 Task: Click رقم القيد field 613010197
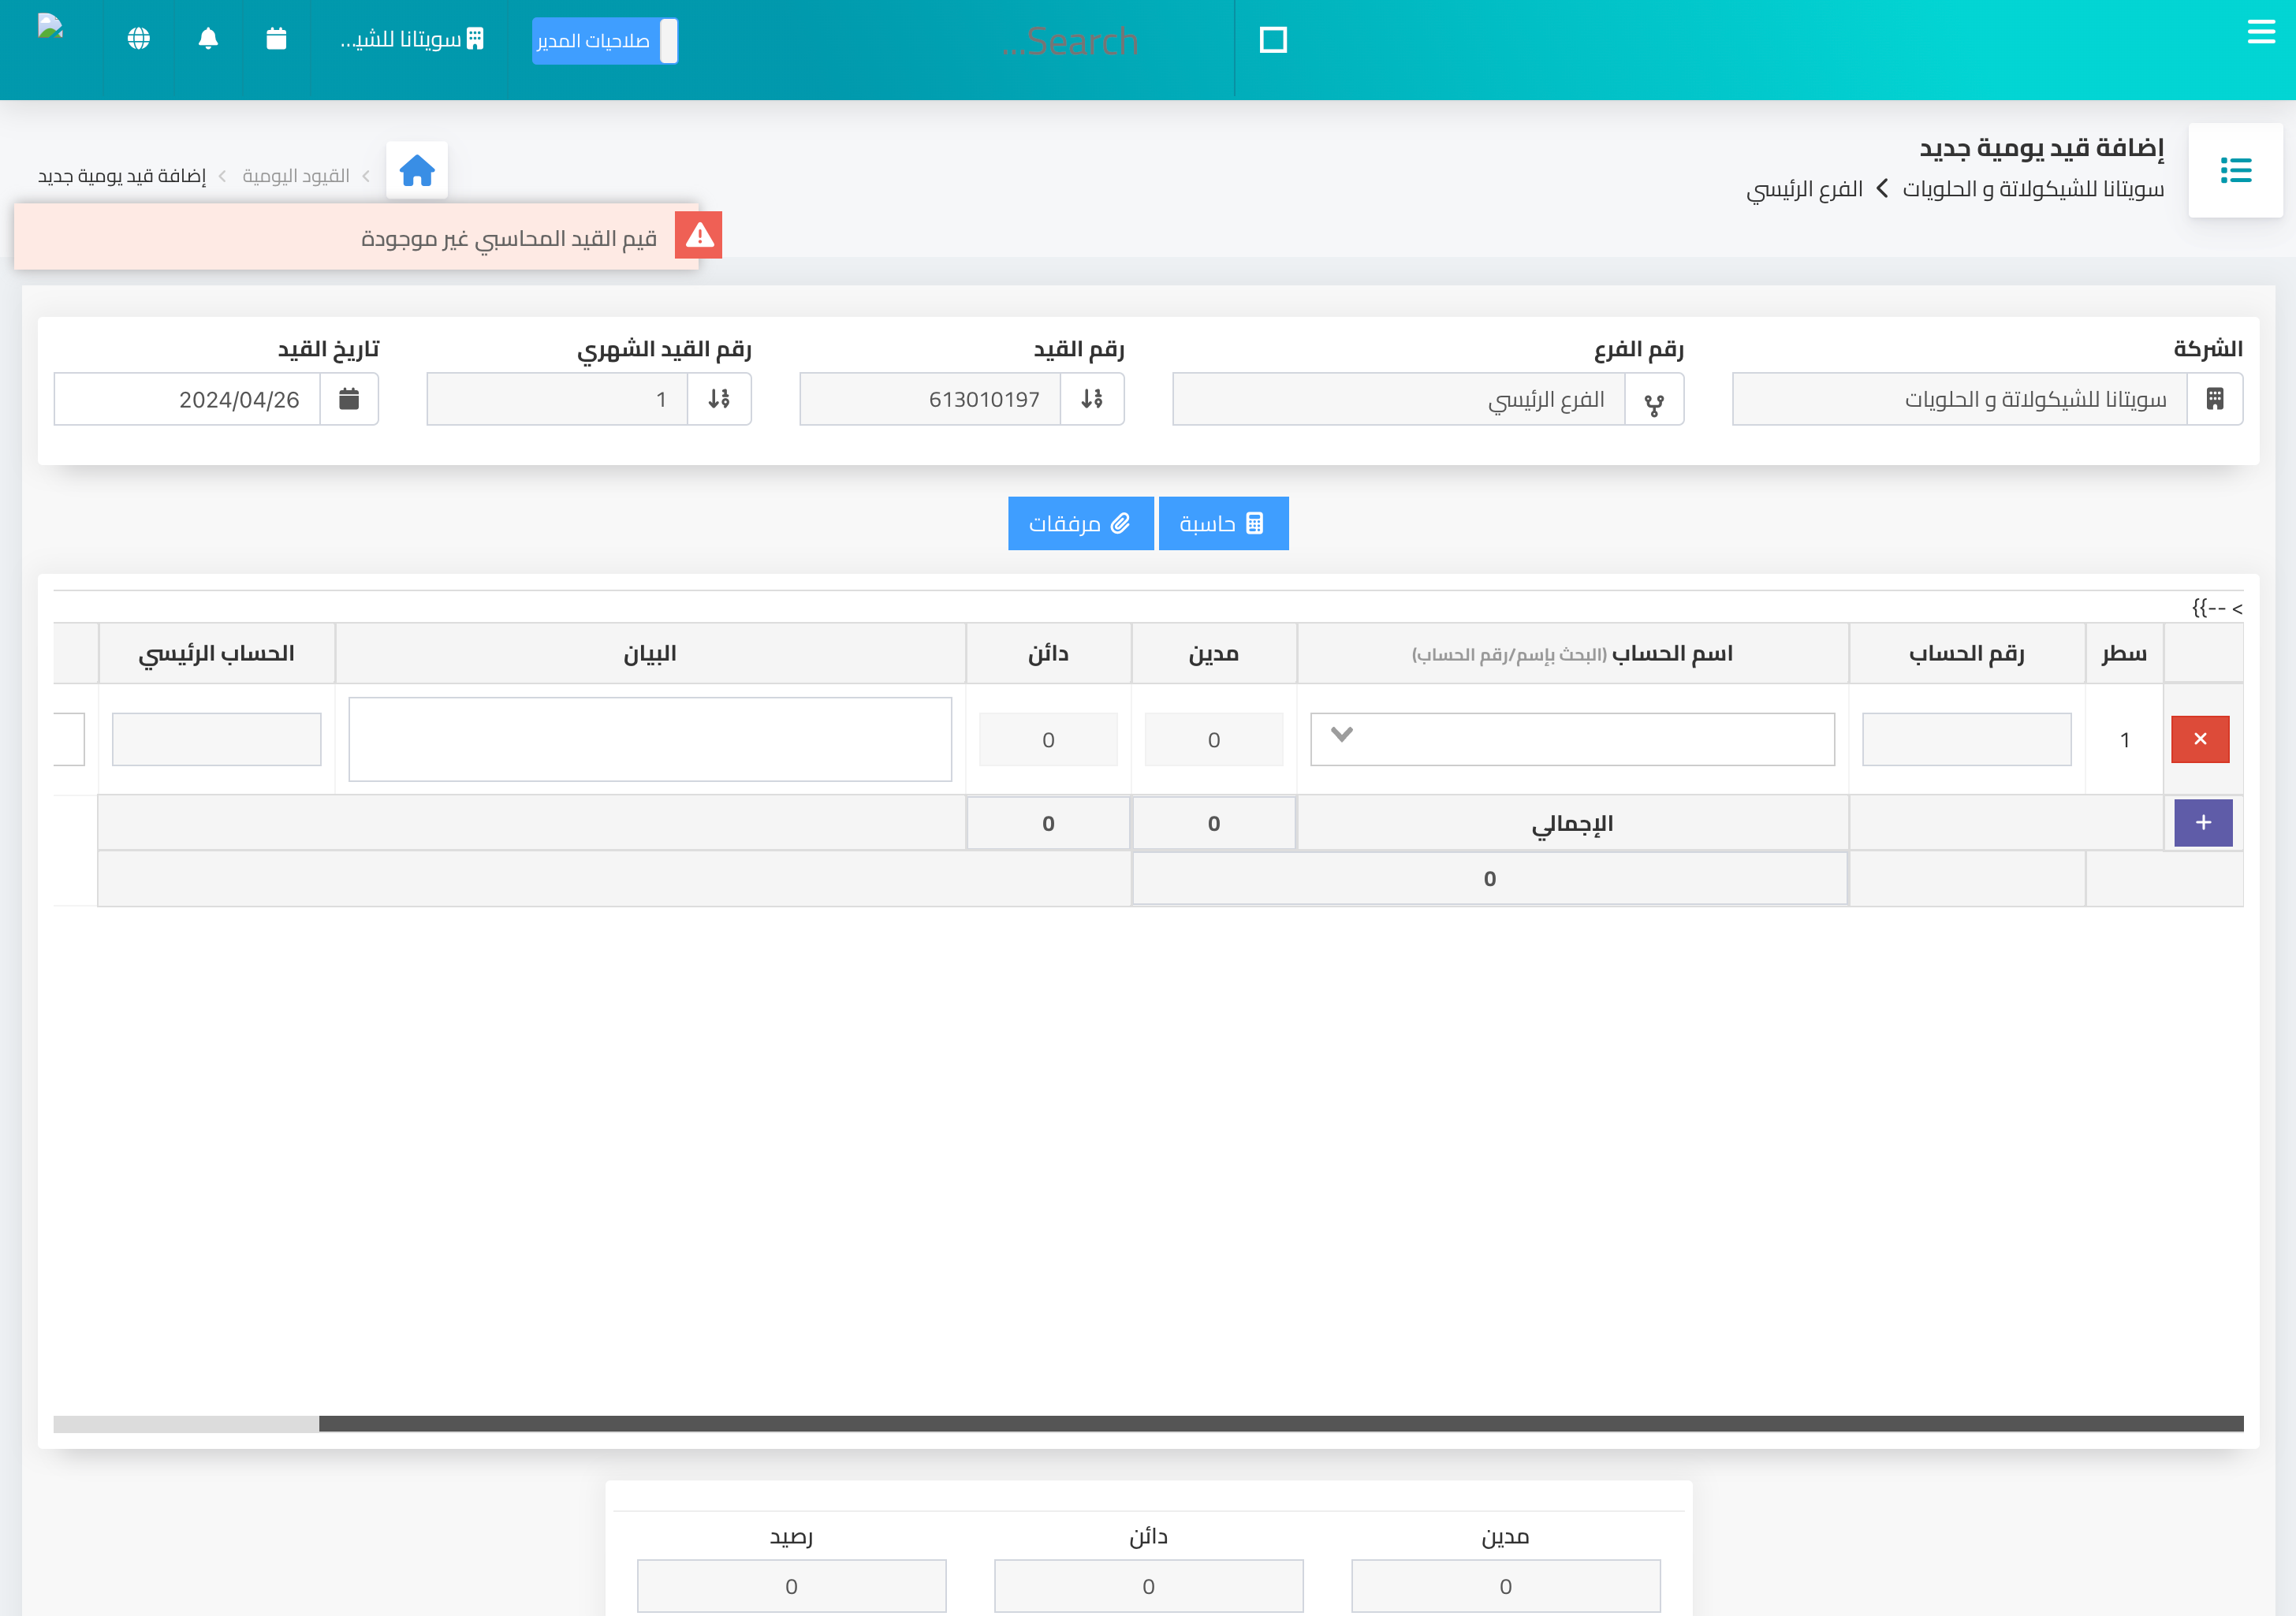point(930,399)
